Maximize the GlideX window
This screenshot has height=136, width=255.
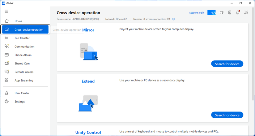(241, 3)
